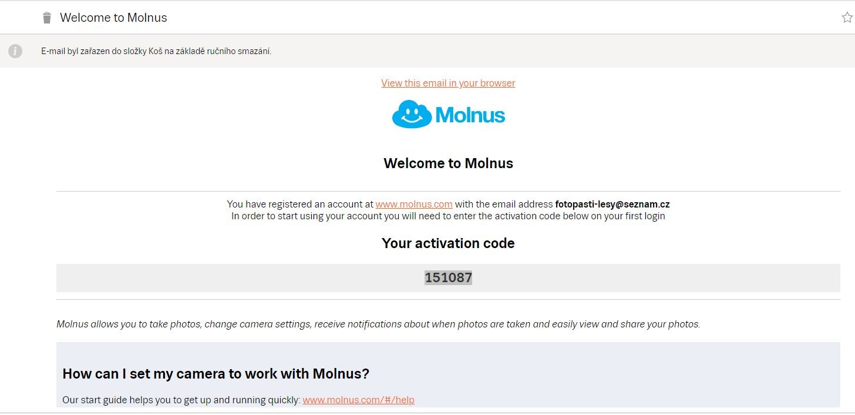This screenshot has height=415, width=855.
Task: Click the fotopasti-lesy@seznam.cz email address
Action: (x=612, y=204)
